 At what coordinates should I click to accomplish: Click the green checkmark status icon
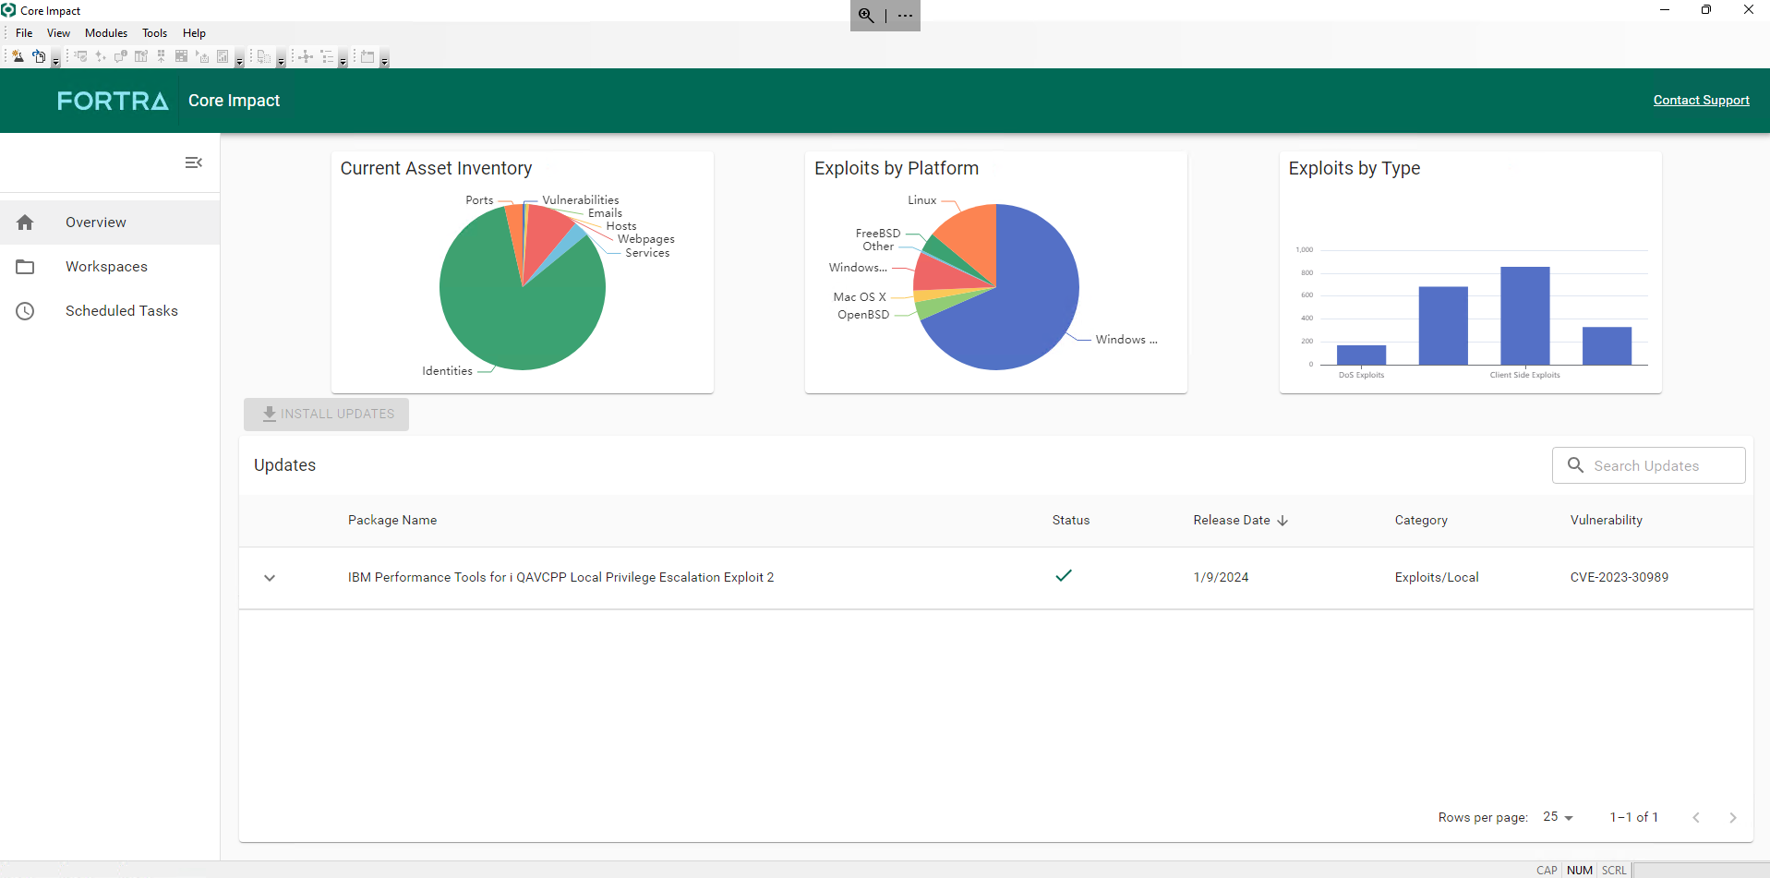1064,575
